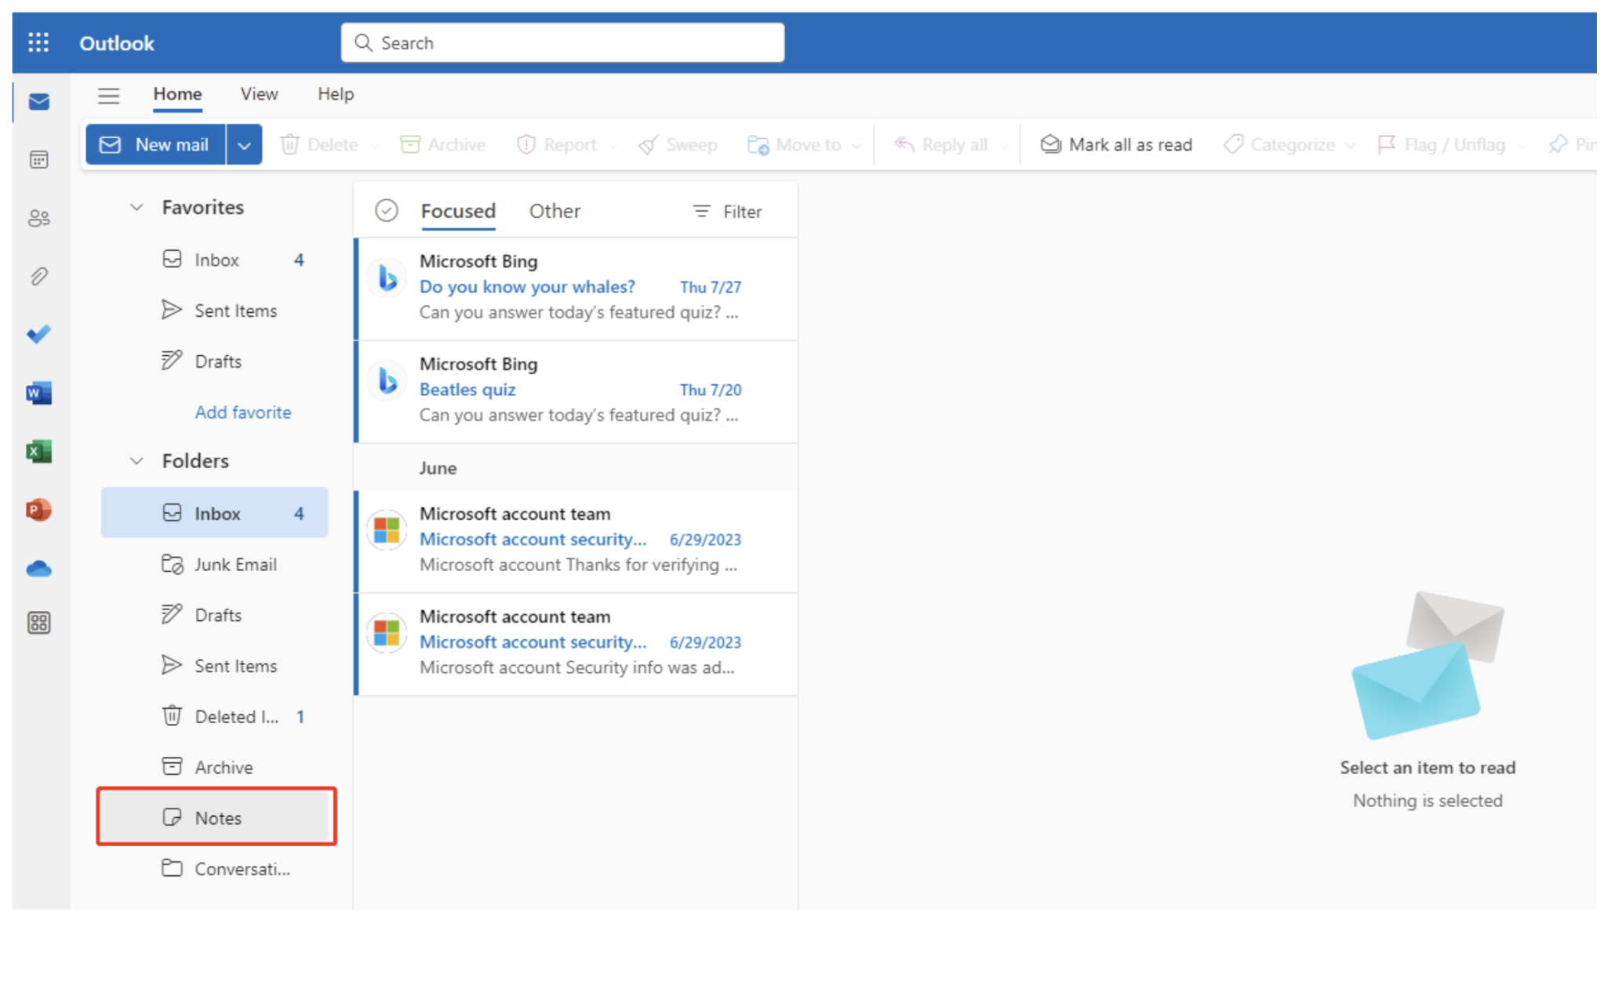
Task: Open the Notes folder
Action: click(215, 817)
